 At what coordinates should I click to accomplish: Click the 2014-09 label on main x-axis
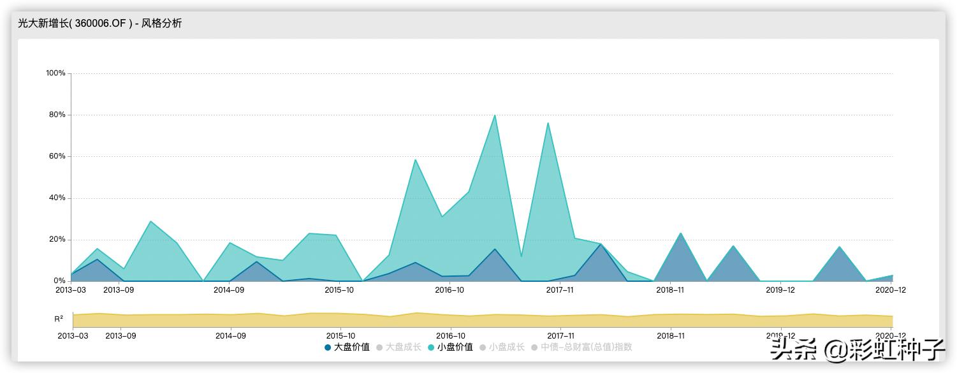click(x=229, y=290)
